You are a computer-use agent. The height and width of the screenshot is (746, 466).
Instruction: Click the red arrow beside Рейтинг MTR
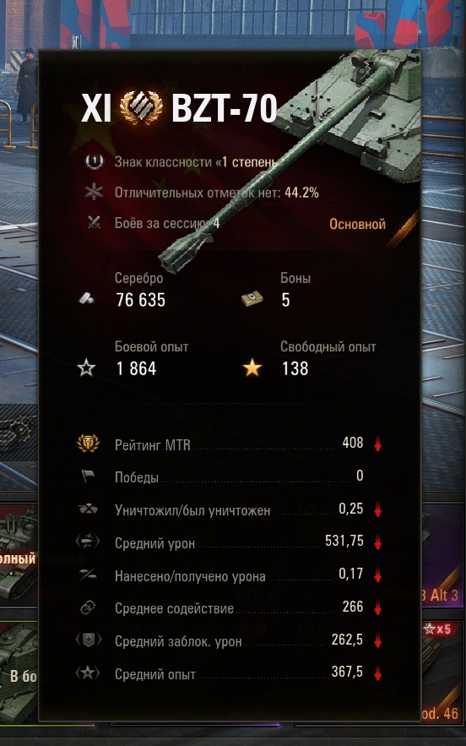click(x=378, y=445)
